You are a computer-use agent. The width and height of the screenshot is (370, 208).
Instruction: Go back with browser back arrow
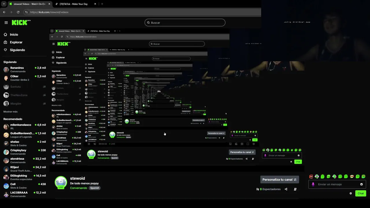[4, 12]
